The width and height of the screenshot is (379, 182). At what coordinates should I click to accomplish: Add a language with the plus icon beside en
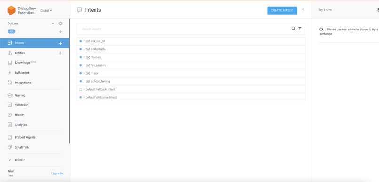pos(61,32)
